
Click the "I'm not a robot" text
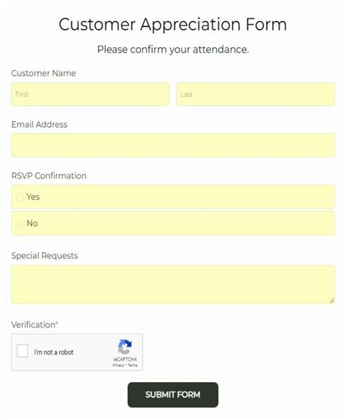pyautogui.click(x=53, y=352)
